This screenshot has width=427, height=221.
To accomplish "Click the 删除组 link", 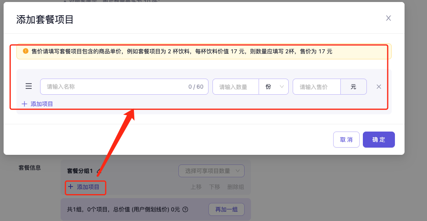I will tap(235, 187).
